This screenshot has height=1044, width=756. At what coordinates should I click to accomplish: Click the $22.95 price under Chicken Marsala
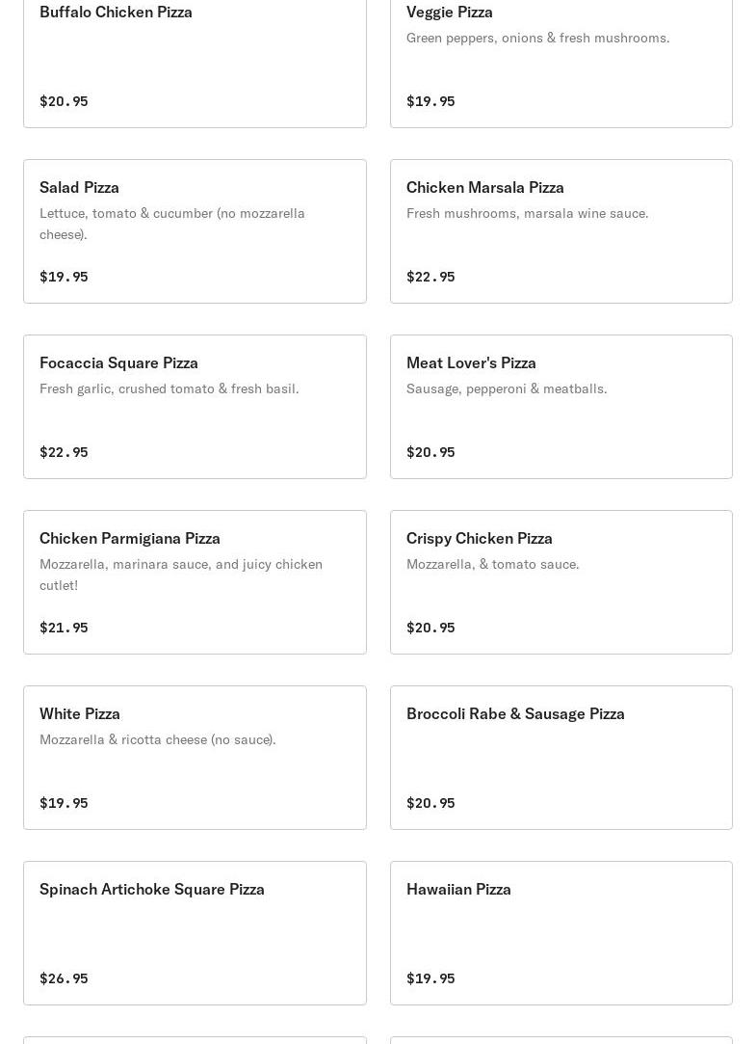[x=430, y=277]
